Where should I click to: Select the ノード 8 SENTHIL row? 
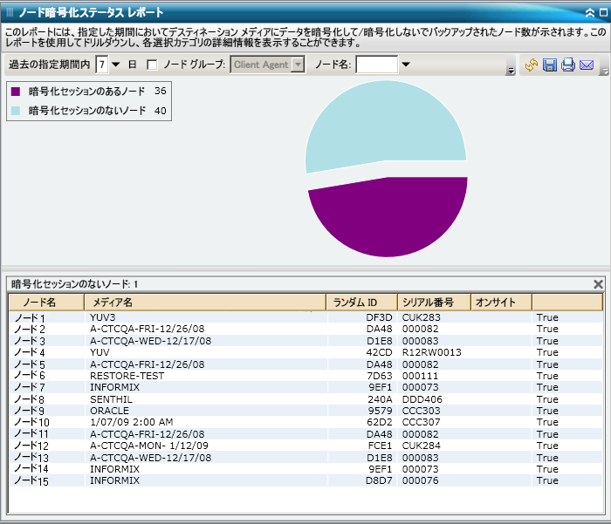click(262, 398)
